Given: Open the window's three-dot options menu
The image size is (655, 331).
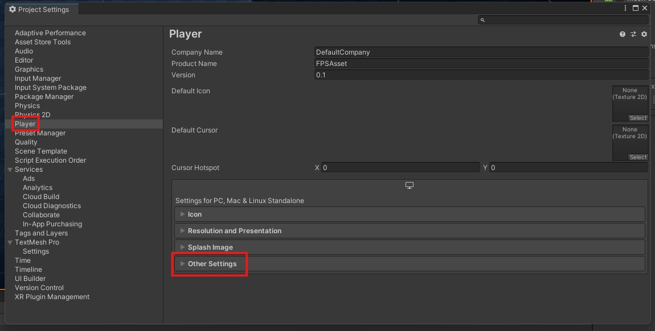Looking at the screenshot, I should [625, 9].
